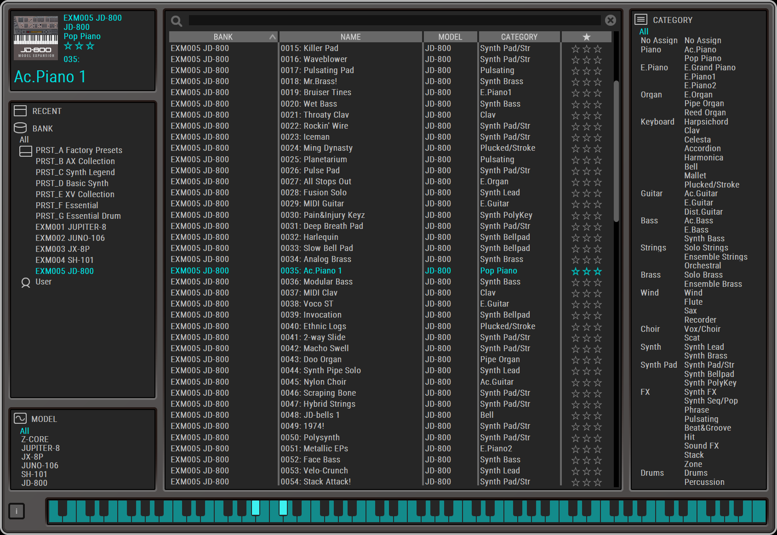777x535 pixels.
Task: Select tone 0042: Macho Swell
Action: tap(315, 348)
